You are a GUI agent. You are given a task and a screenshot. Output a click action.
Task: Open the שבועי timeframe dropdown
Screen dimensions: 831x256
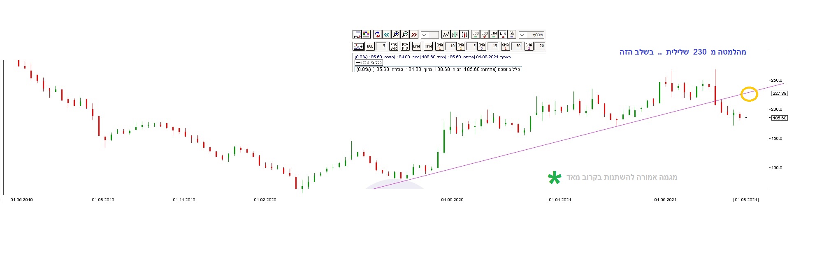532,35
